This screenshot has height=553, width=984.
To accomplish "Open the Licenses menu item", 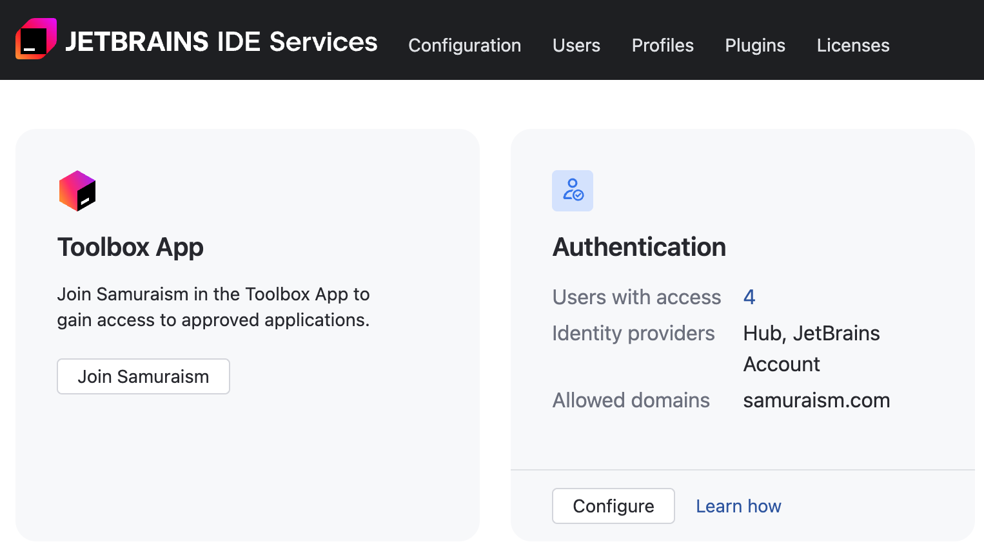I will 853,45.
